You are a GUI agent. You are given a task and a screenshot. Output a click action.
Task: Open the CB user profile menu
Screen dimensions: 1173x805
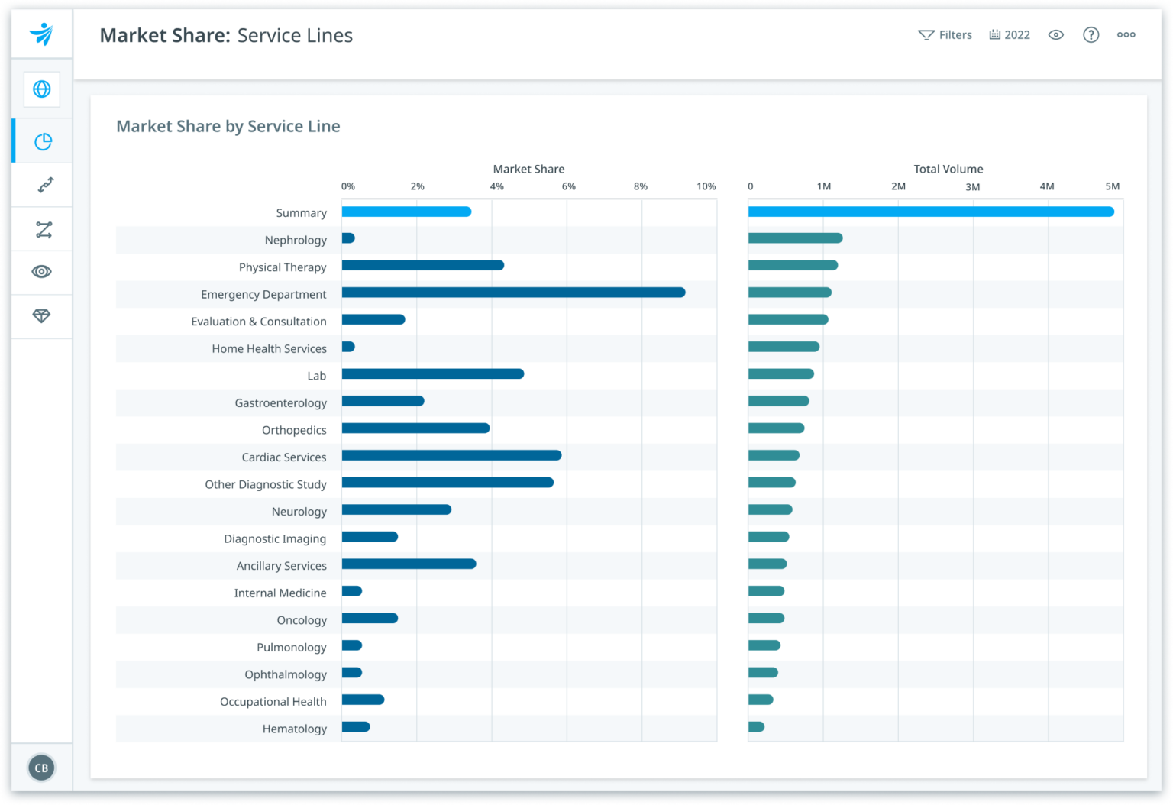(42, 767)
